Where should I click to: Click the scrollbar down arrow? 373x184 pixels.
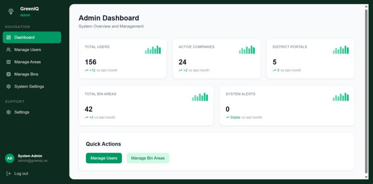point(366,177)
